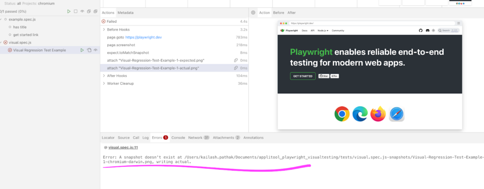Toggle watch on the Visual Regression Test Example row
Viewport: 484px width, 189px height.
click(x=95, y=50)
